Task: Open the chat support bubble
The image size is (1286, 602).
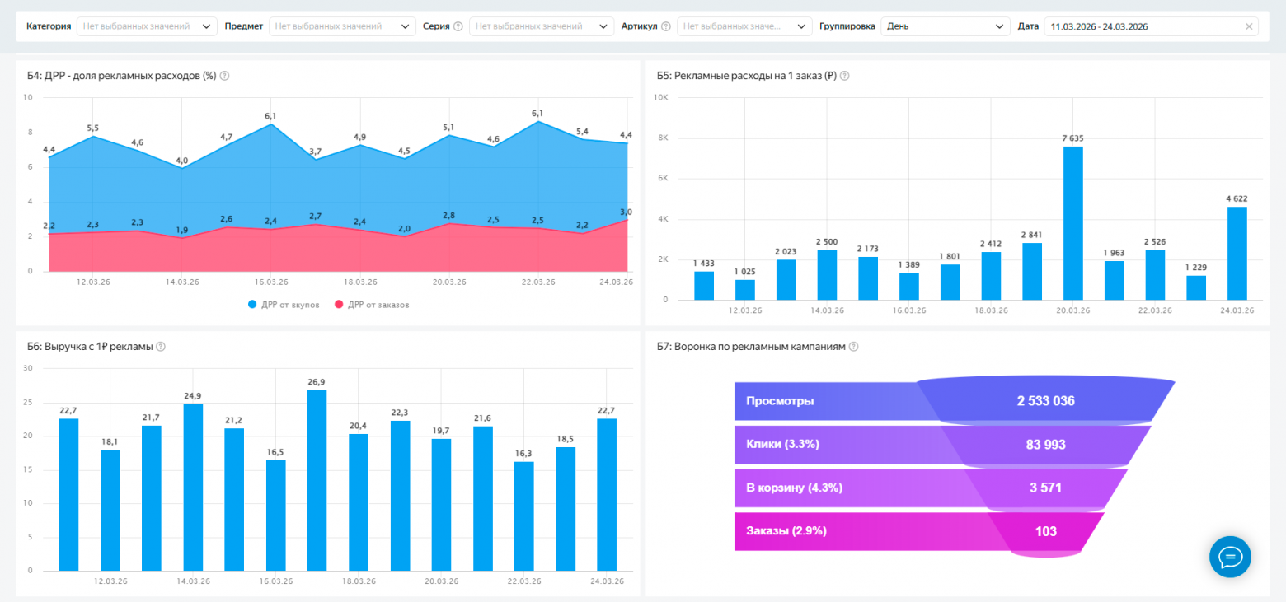Action: [x=1230, y=557]
